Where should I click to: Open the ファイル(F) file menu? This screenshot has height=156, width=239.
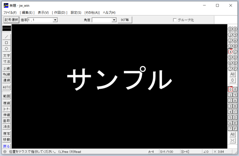coord(10,12)
